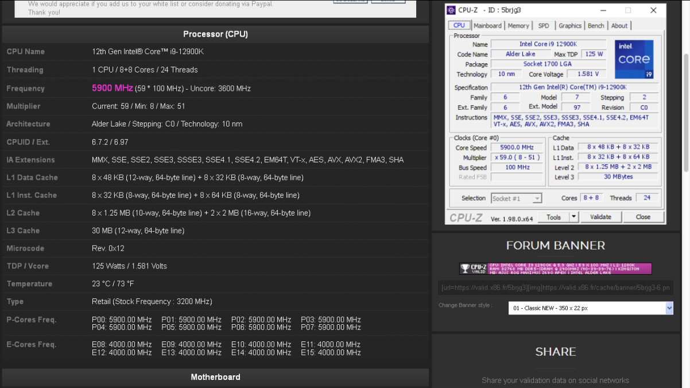Open the Change Banner style dropdown
The width and height of the screenshot is (690, 388).
[591, 308]
